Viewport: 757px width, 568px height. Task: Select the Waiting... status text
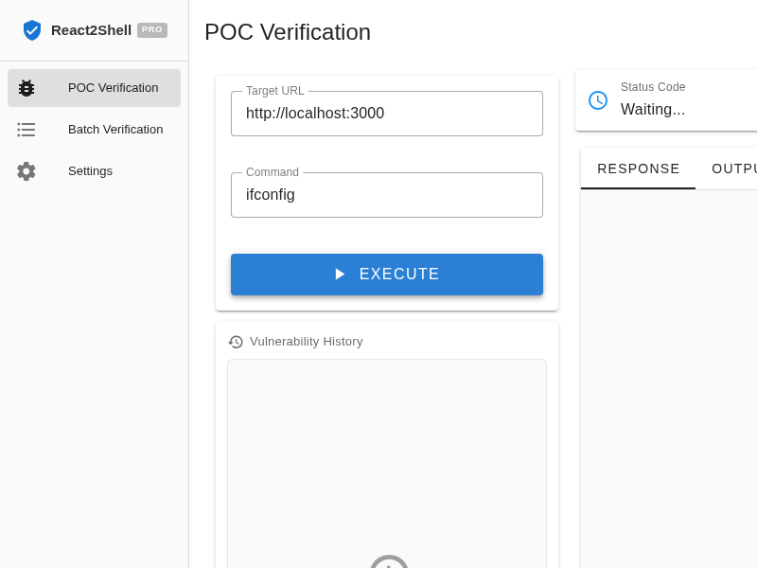[653, 110]
